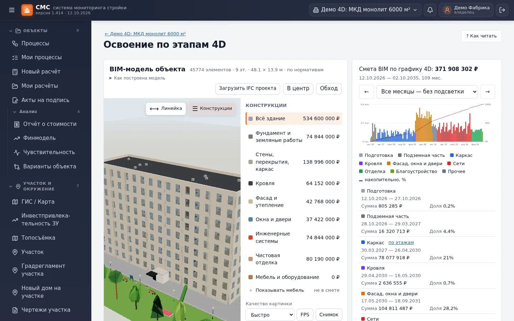Click the logout icon in header
Image resolution: width=514 pixels, height=321 pixels.
click(x=502, y=10)
